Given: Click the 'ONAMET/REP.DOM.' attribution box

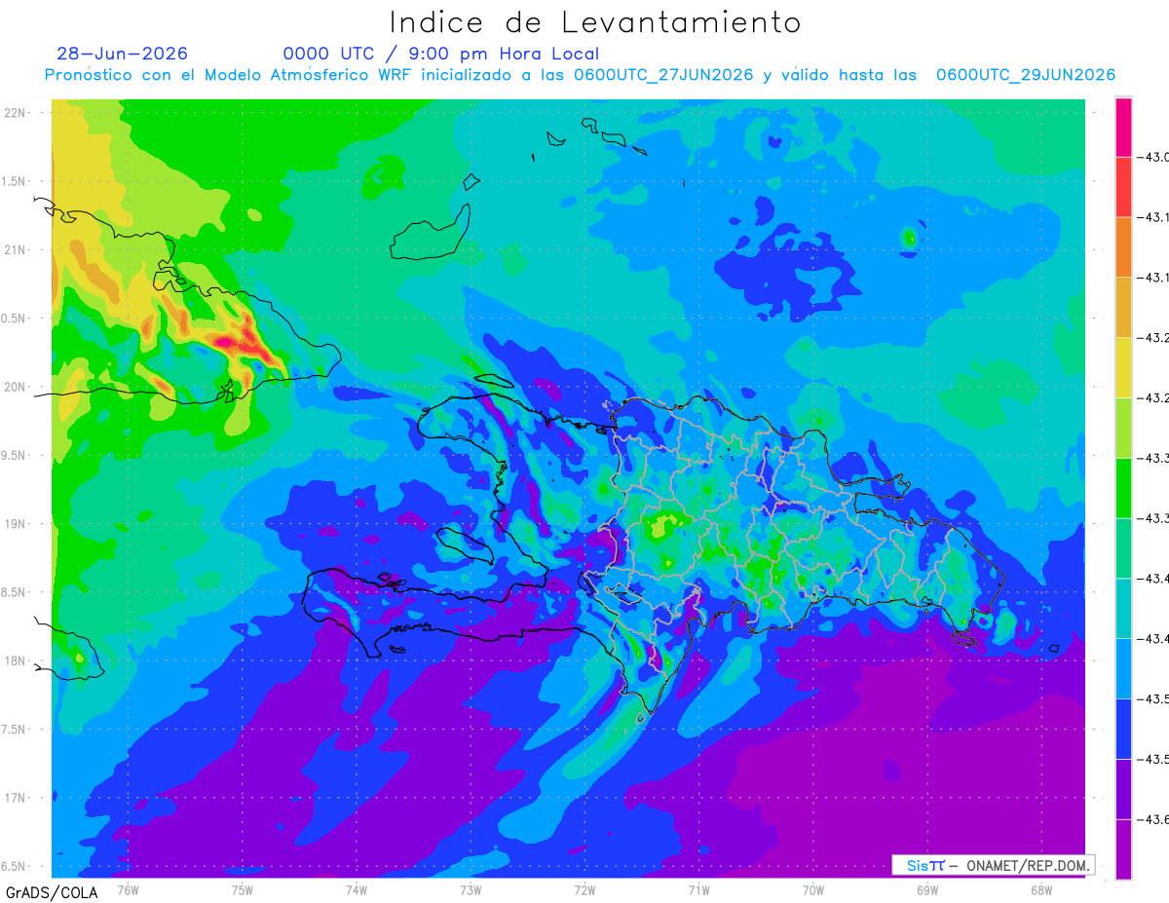Looking at the screenshot, I should click(x=994, y=865).
